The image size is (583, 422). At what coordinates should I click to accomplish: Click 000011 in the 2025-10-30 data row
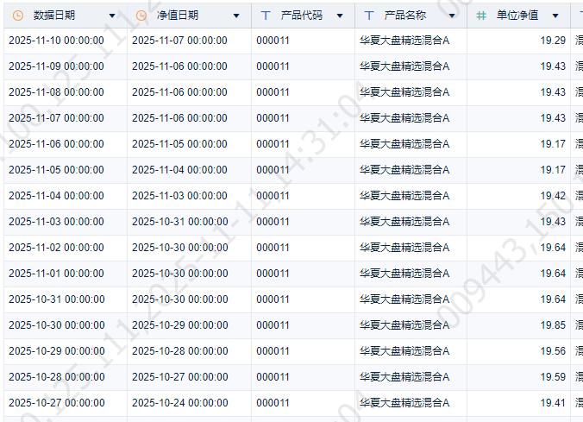(273, 325)
